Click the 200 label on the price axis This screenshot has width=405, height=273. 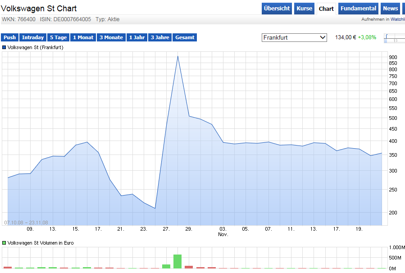[393, 213]
